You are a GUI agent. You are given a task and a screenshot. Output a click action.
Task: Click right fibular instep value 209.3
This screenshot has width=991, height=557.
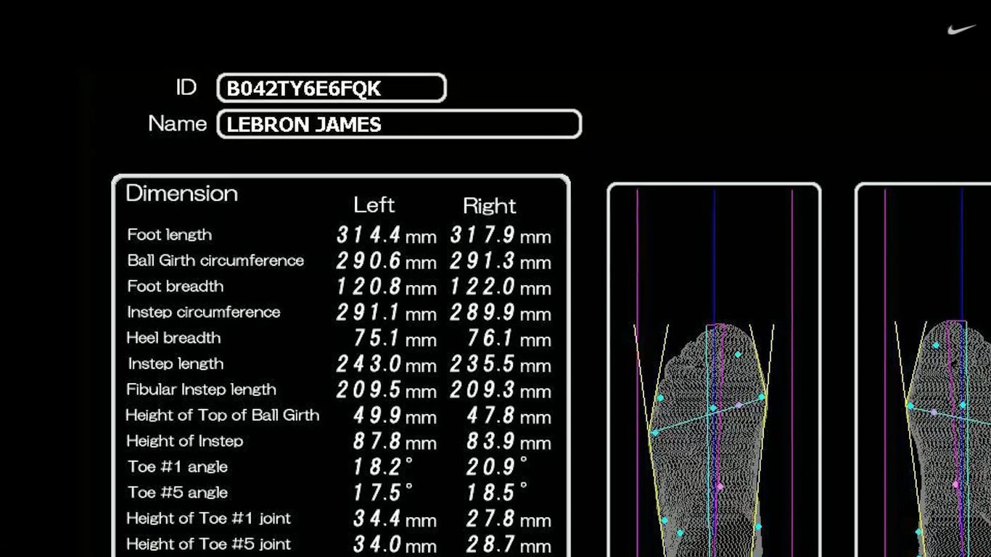[482, 390]
